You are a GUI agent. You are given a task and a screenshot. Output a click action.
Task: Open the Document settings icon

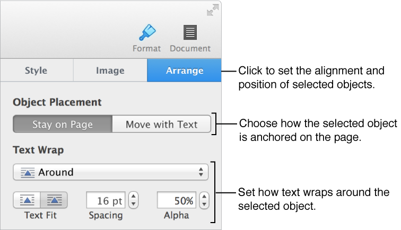pos(190,32)
